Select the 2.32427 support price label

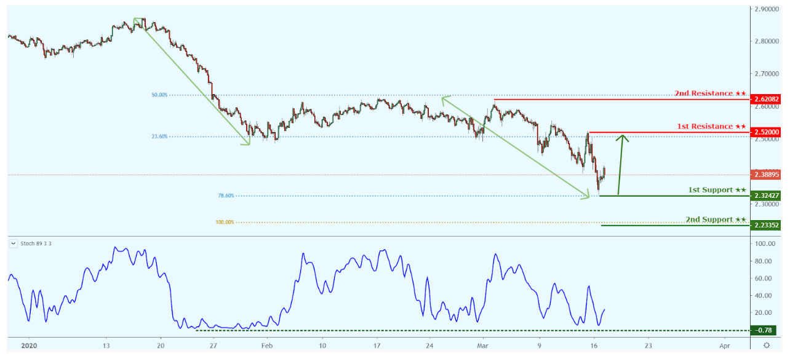(766, 196)
